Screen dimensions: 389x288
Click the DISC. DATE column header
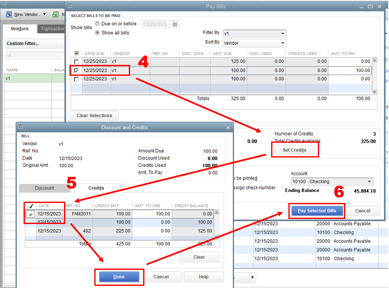tap(193, 53)
